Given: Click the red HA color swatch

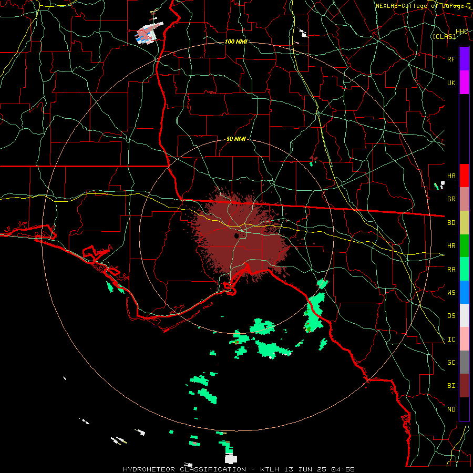Looking at the screenshot, I should (464, 176).
